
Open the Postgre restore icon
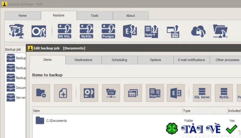pyautogui.click(x=108, y=31)
